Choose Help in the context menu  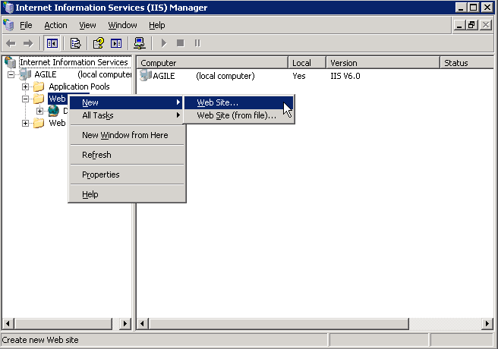pyautogui.click(x=127, y=194)
